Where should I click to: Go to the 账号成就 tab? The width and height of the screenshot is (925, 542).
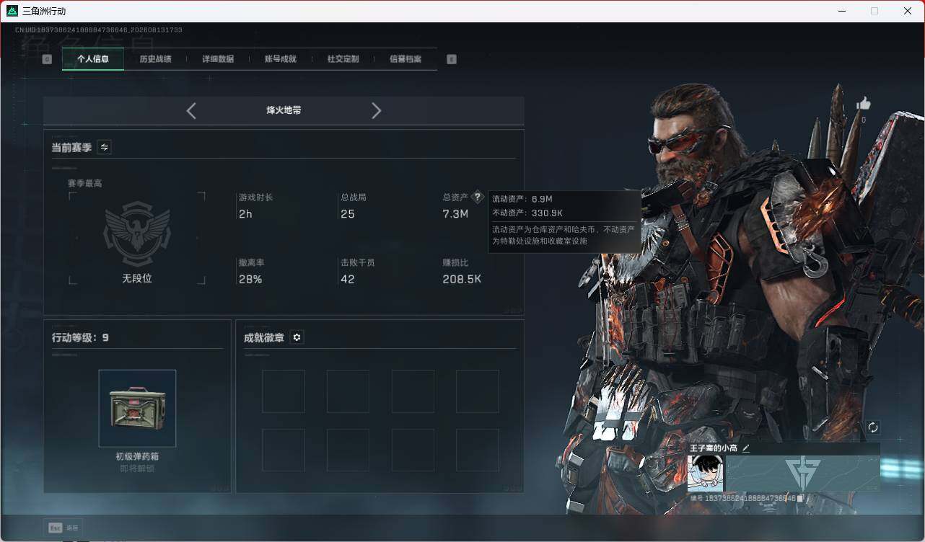281,59
